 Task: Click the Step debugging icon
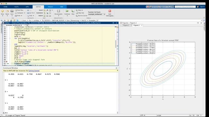73,11
